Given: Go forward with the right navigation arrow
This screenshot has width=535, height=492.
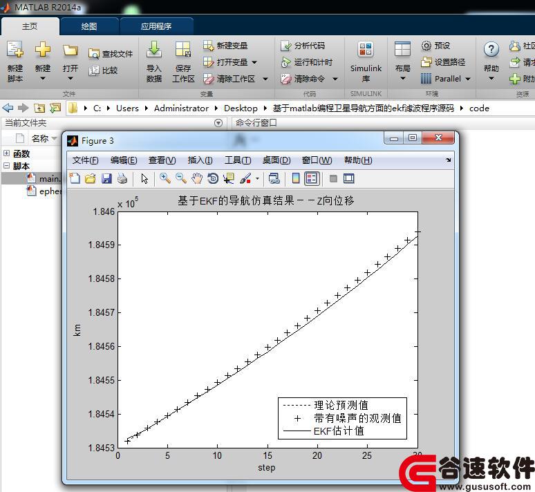Looking at the screenshot, I should pos(23,108).
